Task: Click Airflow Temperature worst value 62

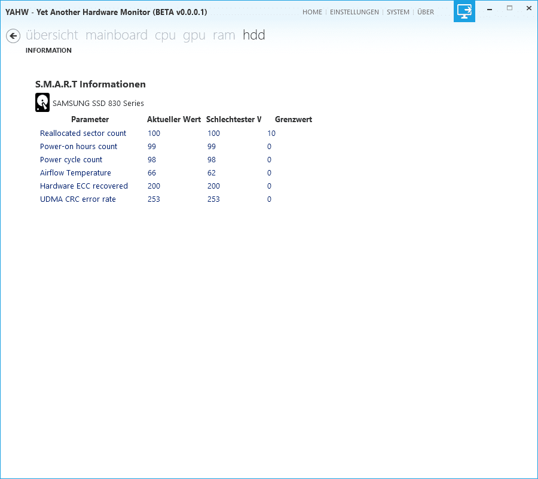Action: pos(212,173)
